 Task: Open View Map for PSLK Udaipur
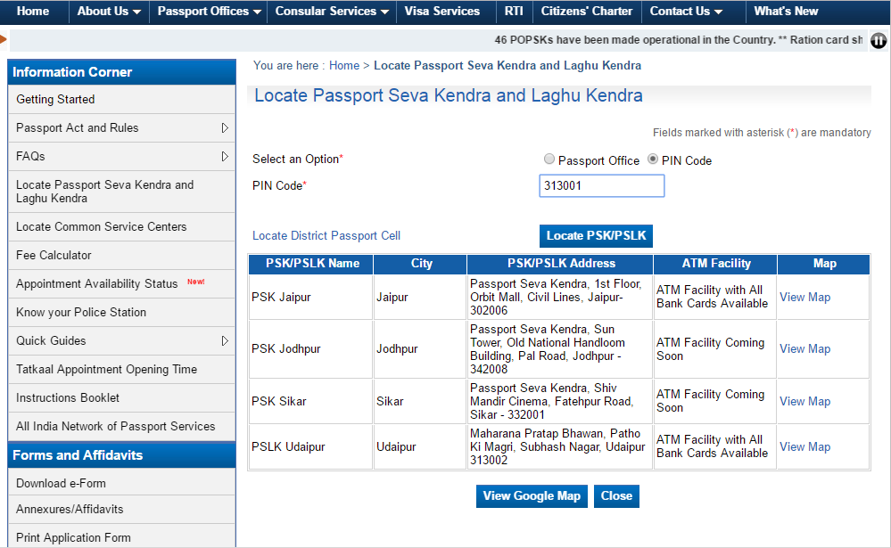pyautogui.click(x=804, y=446)
